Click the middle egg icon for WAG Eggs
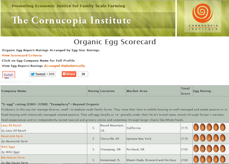This screenshot has width=229, height=164. point(209,149)
